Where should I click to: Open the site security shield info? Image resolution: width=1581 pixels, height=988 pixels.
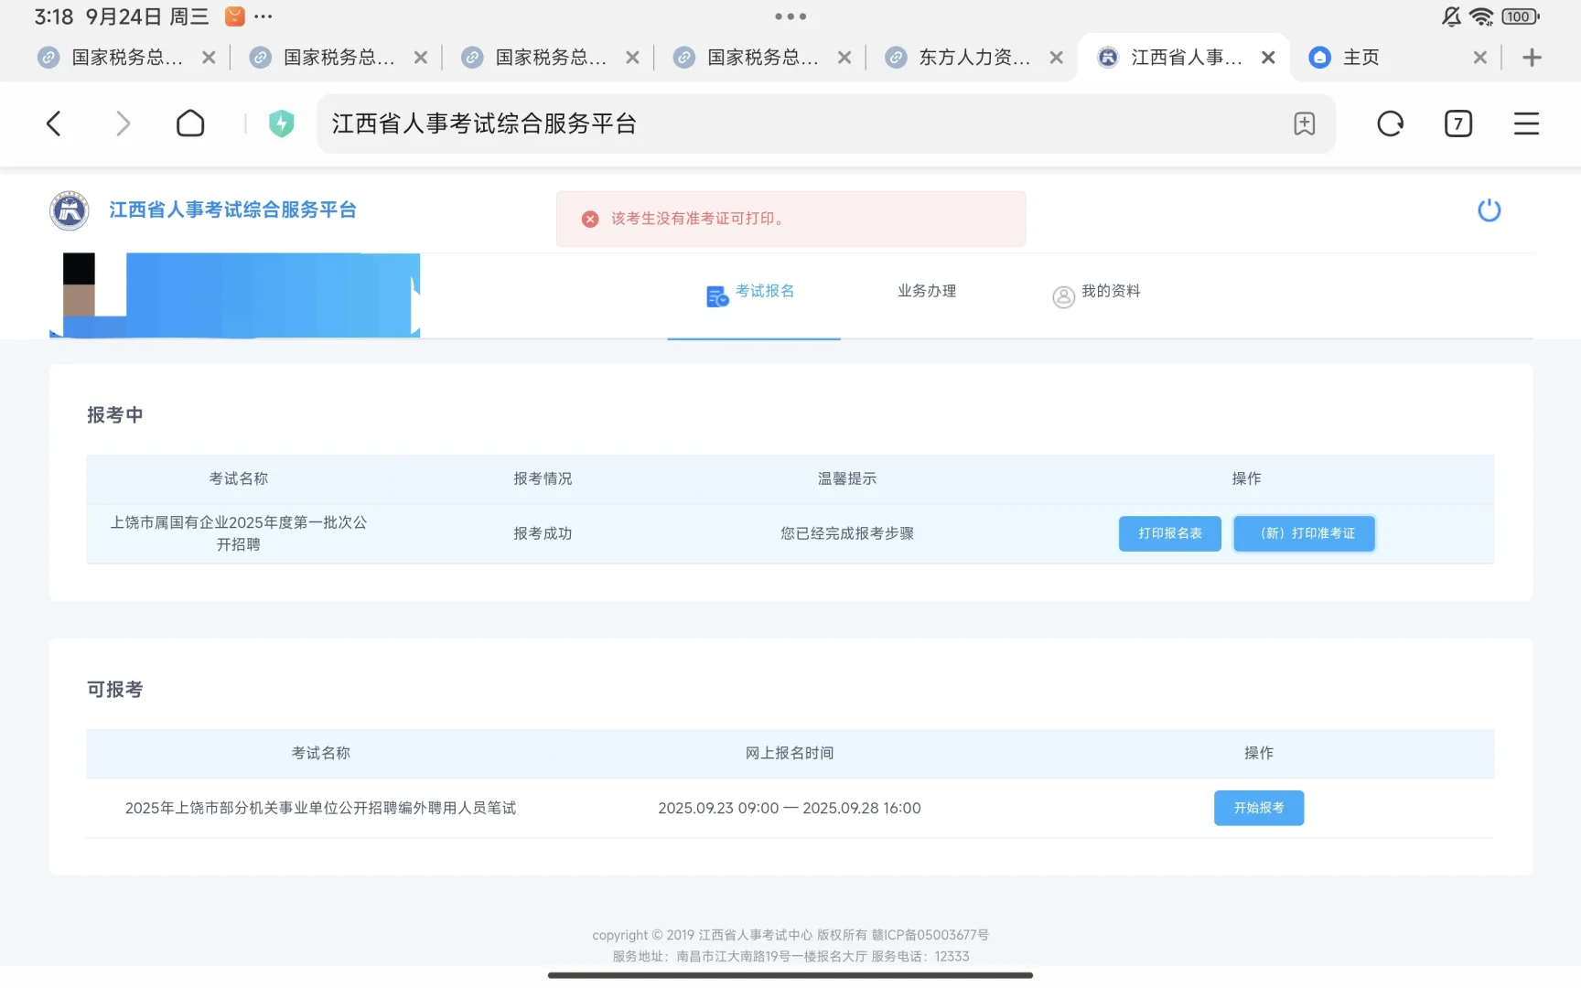282,123
